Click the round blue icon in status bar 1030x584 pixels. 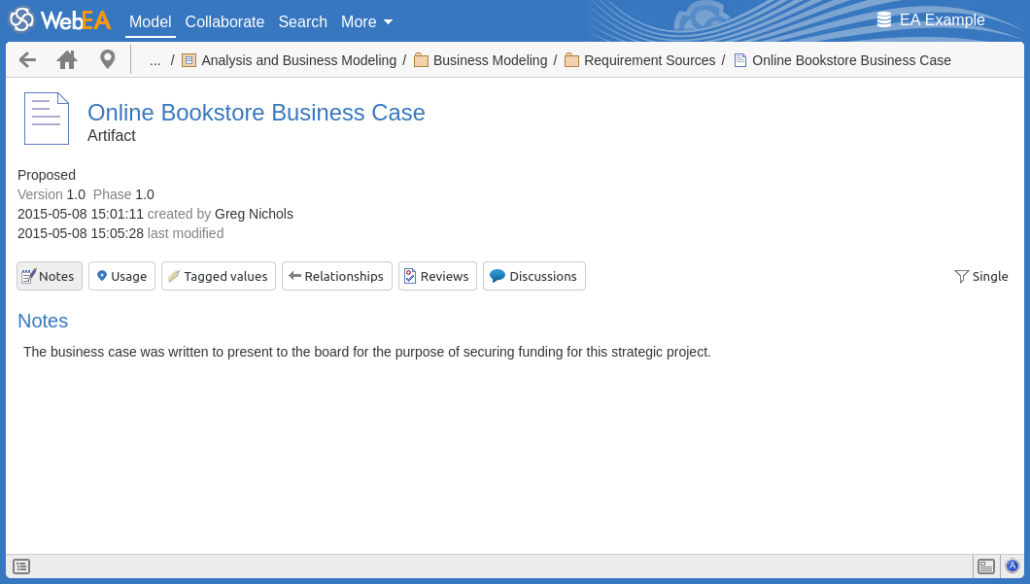click(x=1013, y=567)
